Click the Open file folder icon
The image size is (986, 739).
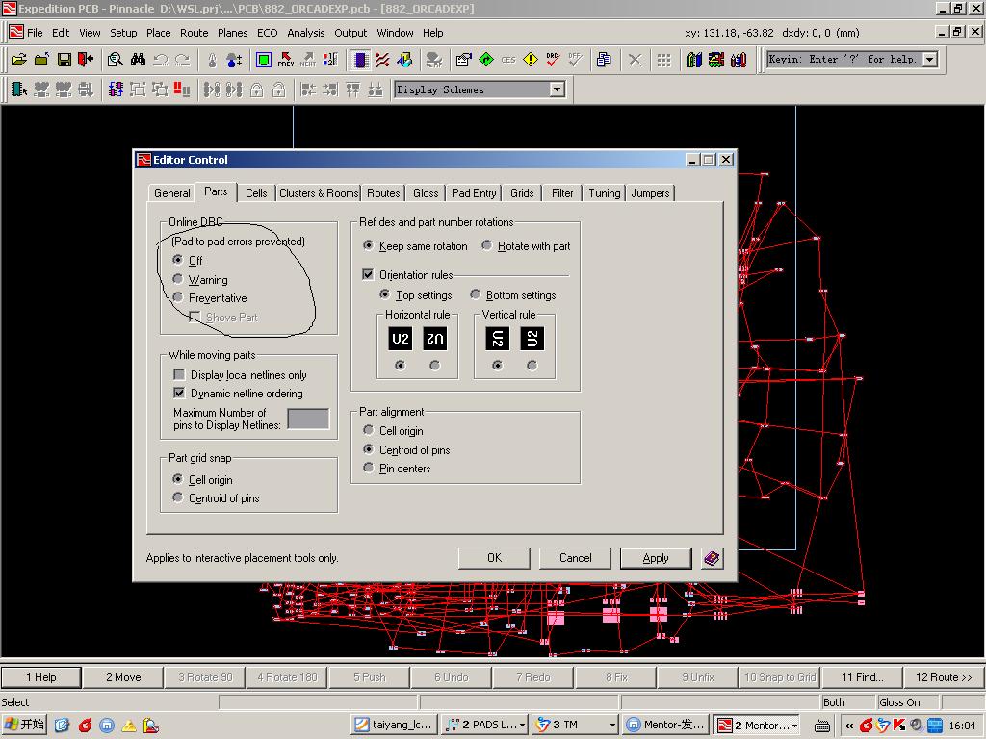[19, 60]
